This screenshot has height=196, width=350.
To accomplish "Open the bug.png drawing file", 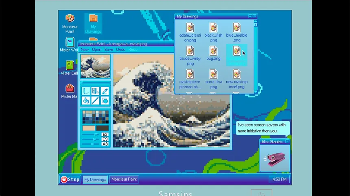I will (213, 53).
